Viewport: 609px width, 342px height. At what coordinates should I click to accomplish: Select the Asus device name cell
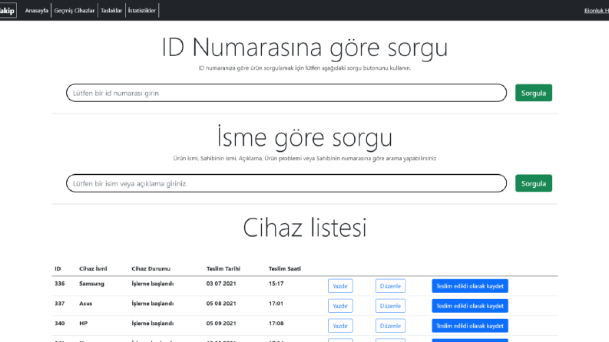85,304
